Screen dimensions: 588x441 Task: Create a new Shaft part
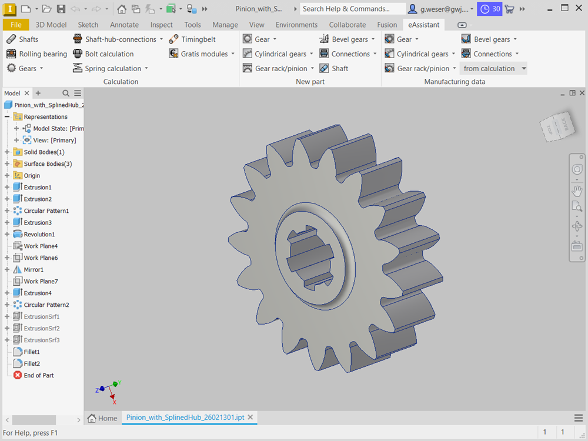tap(334, 69)
